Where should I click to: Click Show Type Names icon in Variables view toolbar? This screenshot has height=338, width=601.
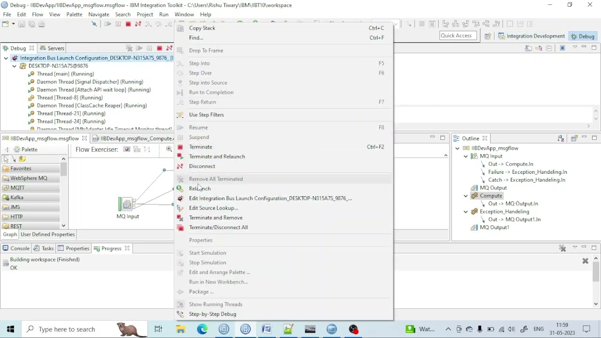tap(529, 48)
